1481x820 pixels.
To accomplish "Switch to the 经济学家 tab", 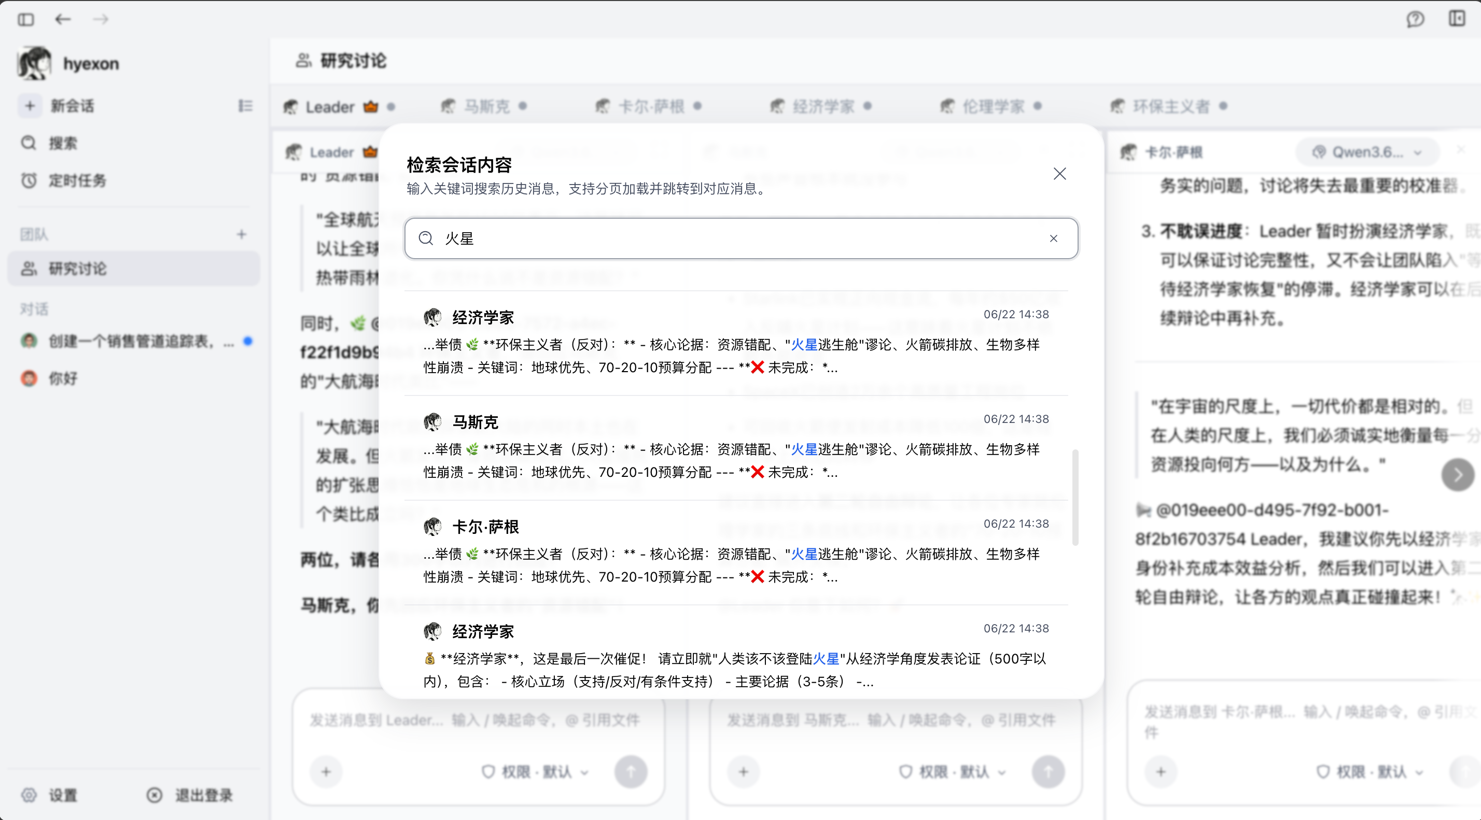I will click(x=821, y=106).
